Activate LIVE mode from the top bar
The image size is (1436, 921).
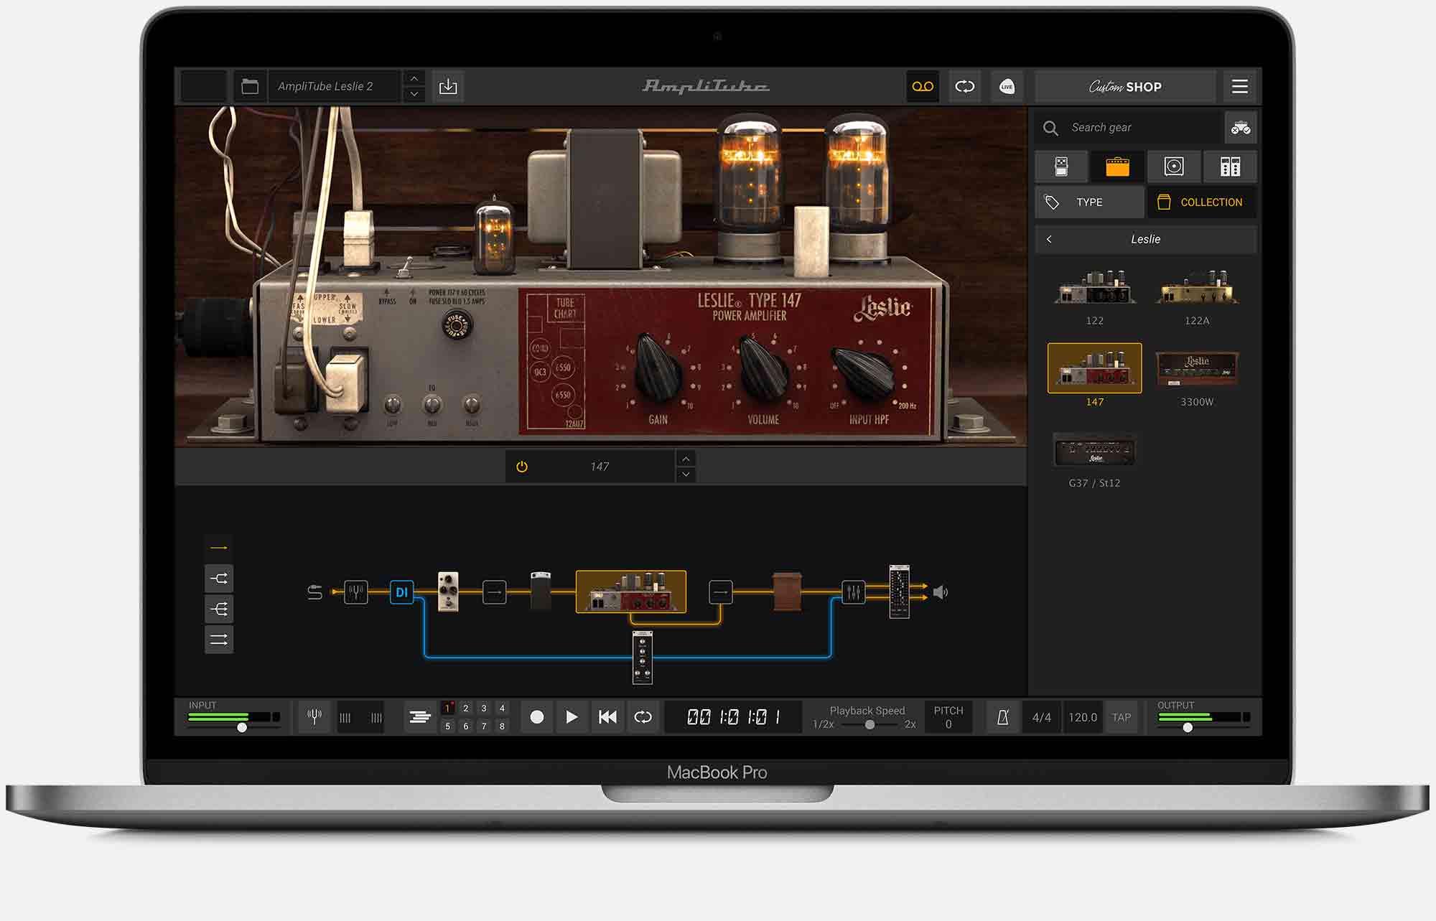[1007, 86]
